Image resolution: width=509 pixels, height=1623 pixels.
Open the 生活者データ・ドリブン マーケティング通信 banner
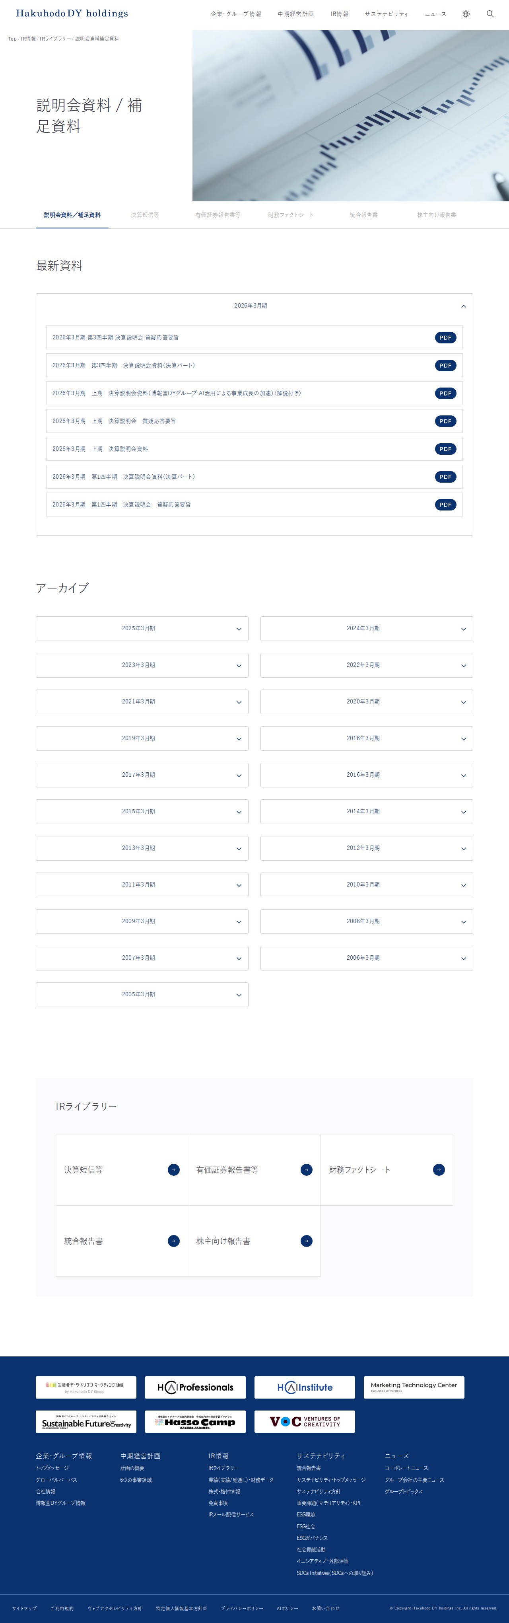click(x=86, y=1387)
